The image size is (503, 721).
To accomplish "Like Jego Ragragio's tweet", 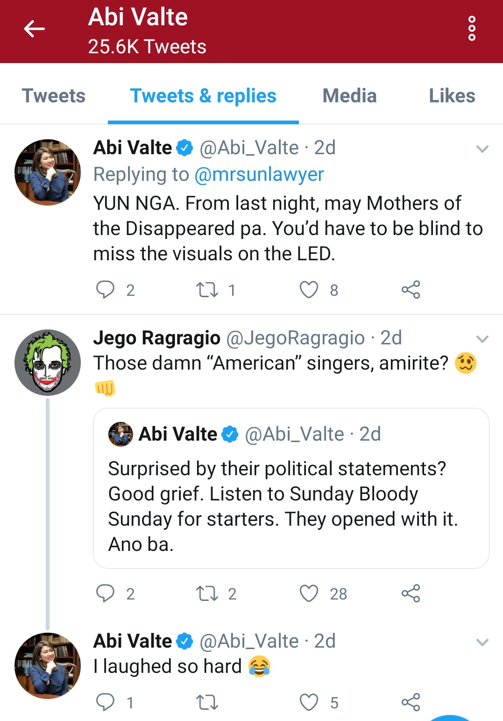I will 309,593.
